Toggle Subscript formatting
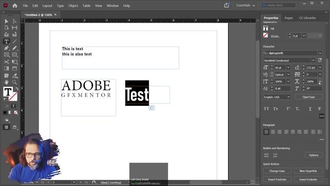The image size is (330, 186). [x=297, y=109]
